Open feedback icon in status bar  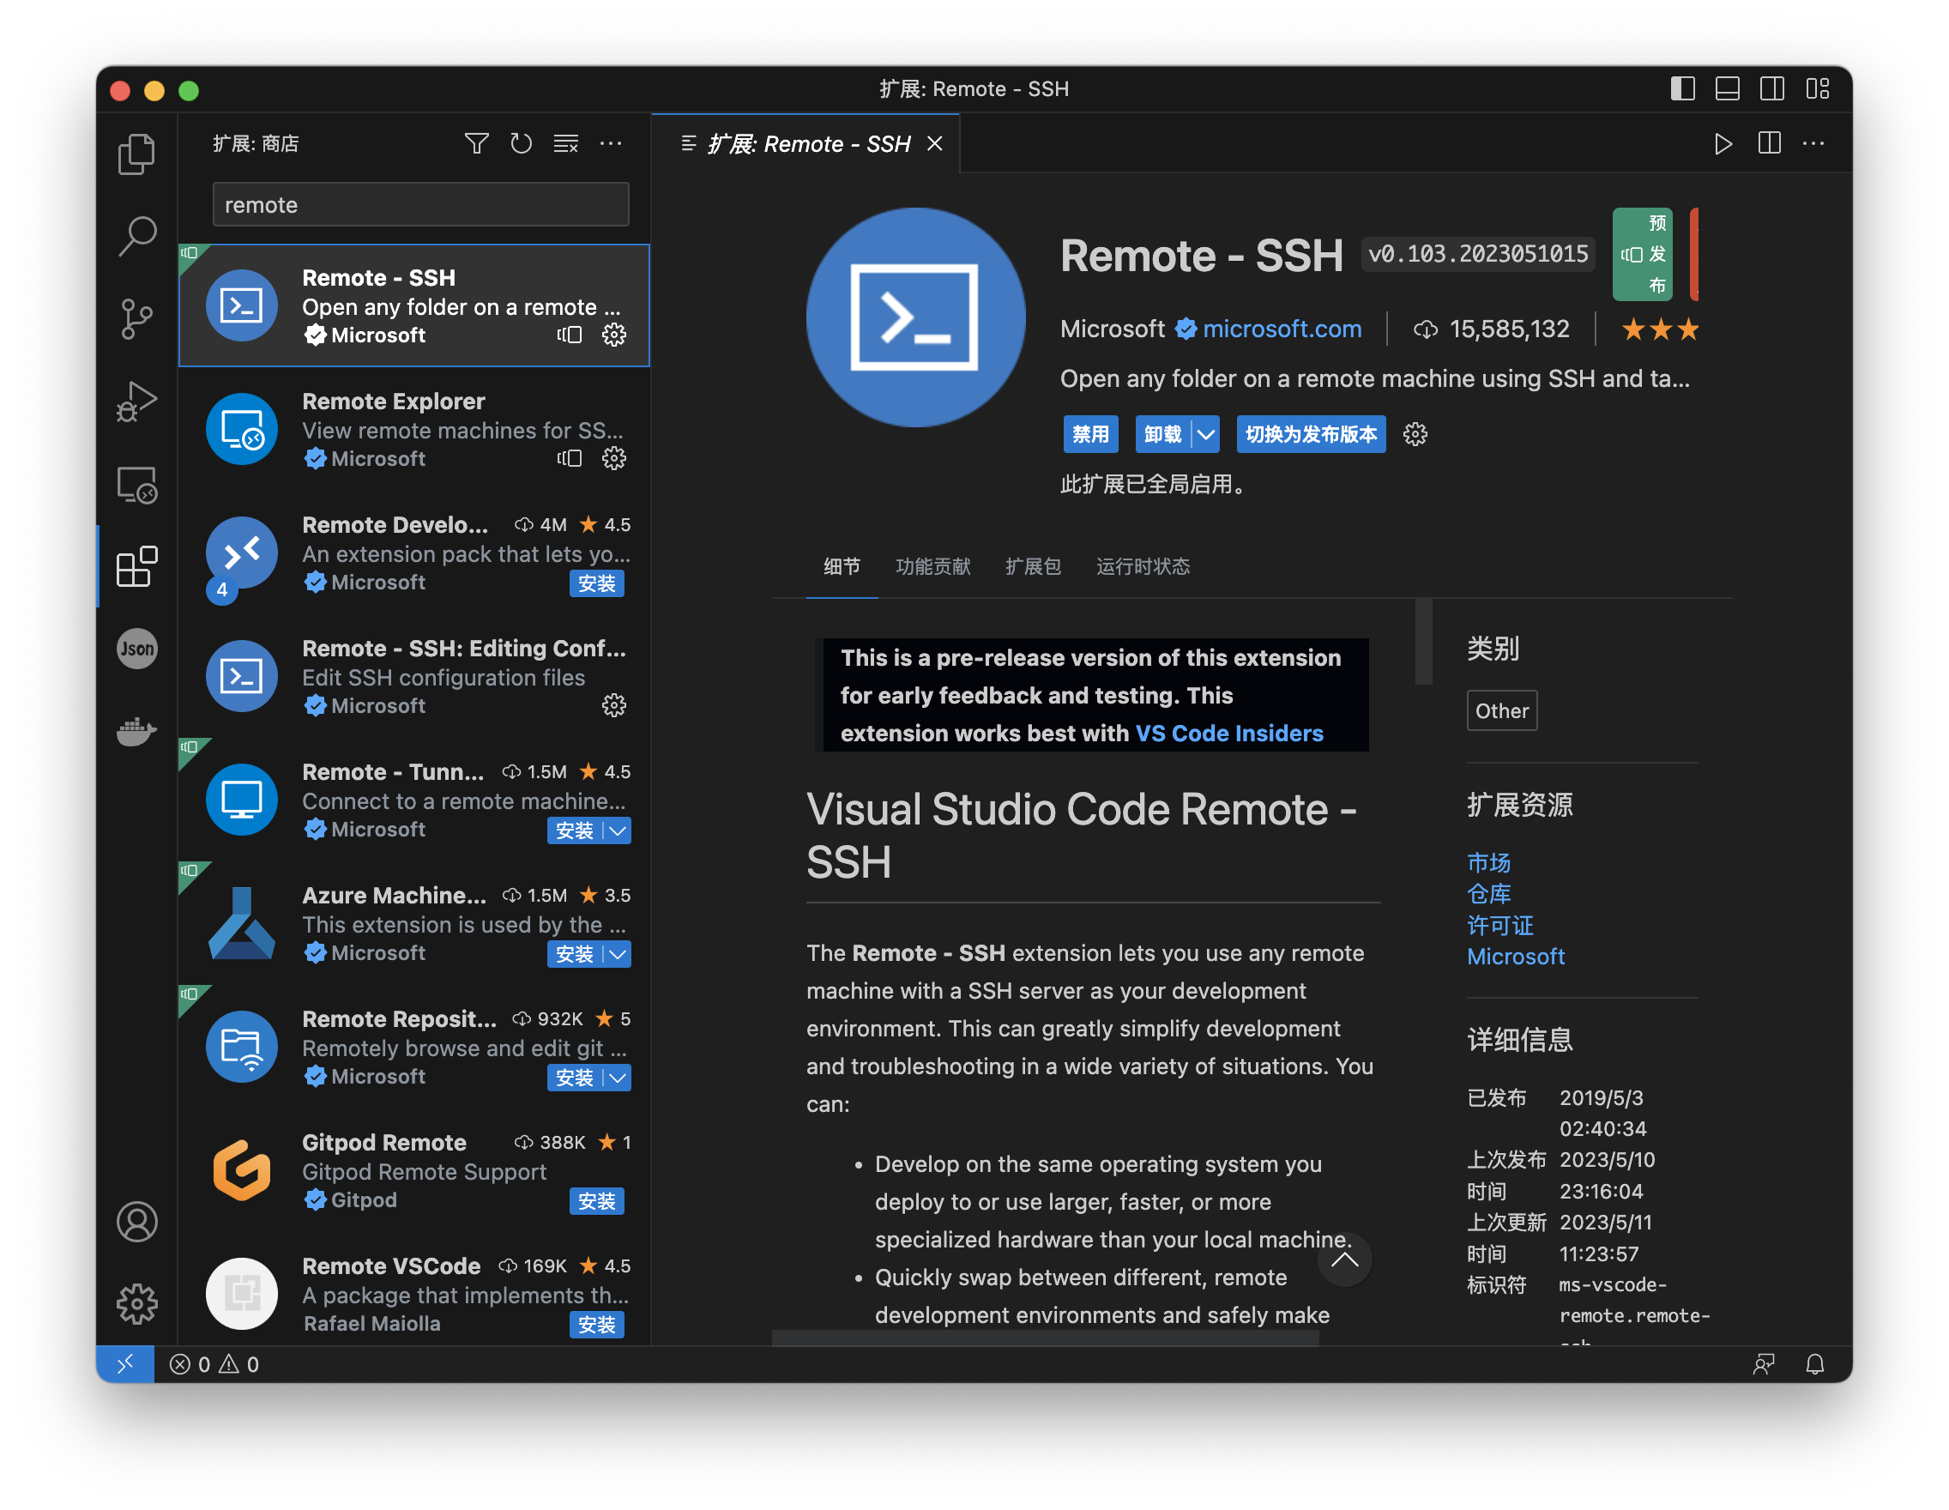tap(1764, 1363)
